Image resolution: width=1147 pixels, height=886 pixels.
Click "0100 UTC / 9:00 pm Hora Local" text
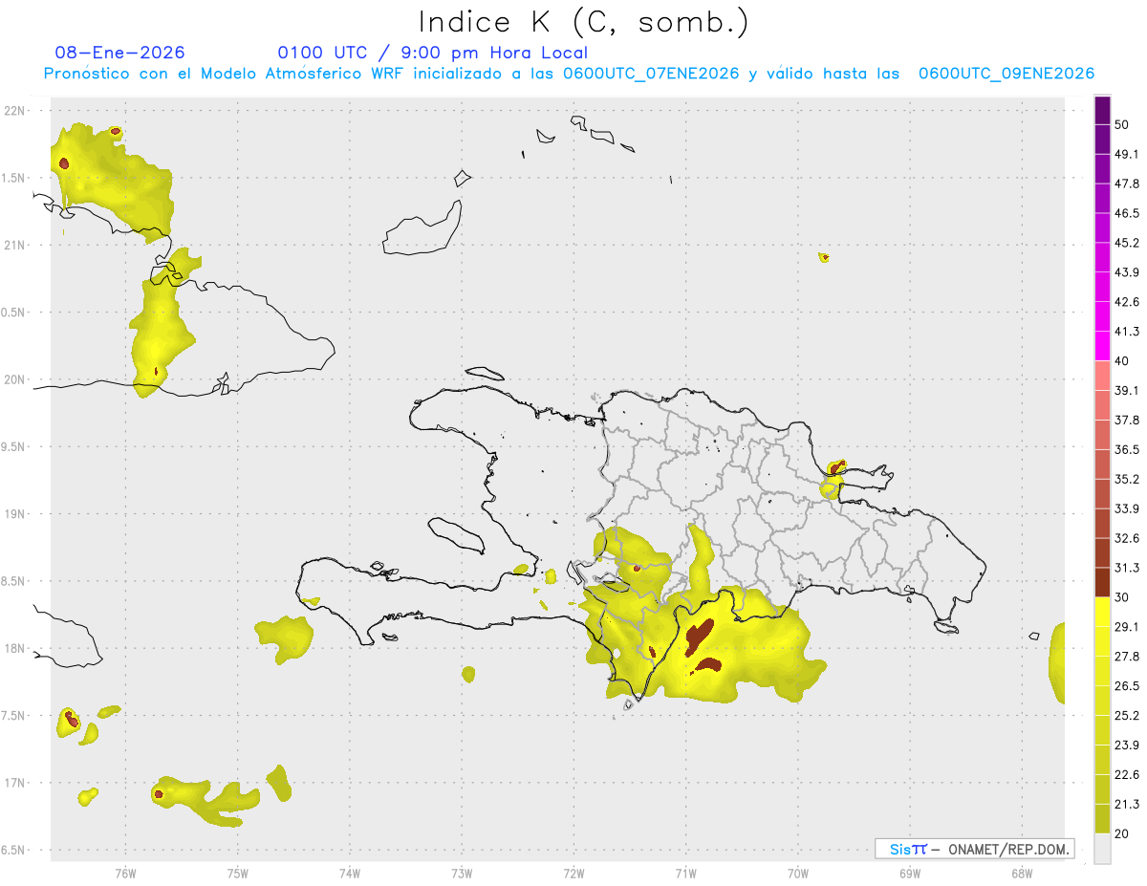tap(432, 53)
